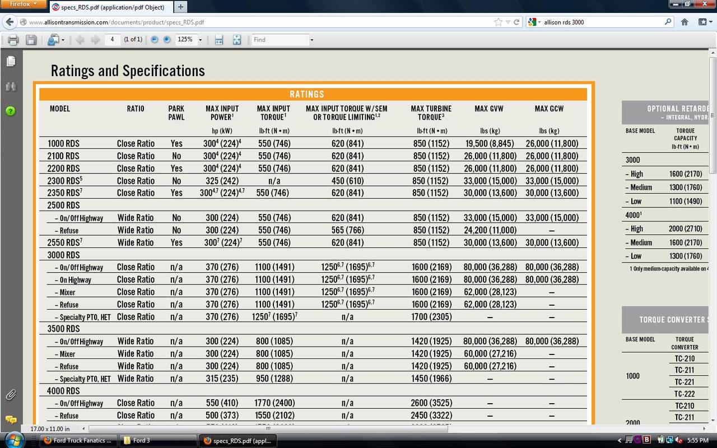Viewport: 717px width, 448px height.
Task: Open the volume speaker tray icon
Action: click(679, 440)
